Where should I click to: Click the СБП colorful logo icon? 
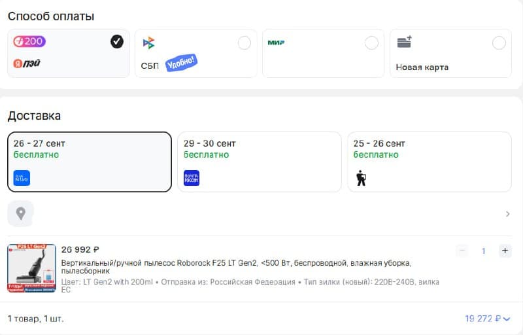pos(149,43)
